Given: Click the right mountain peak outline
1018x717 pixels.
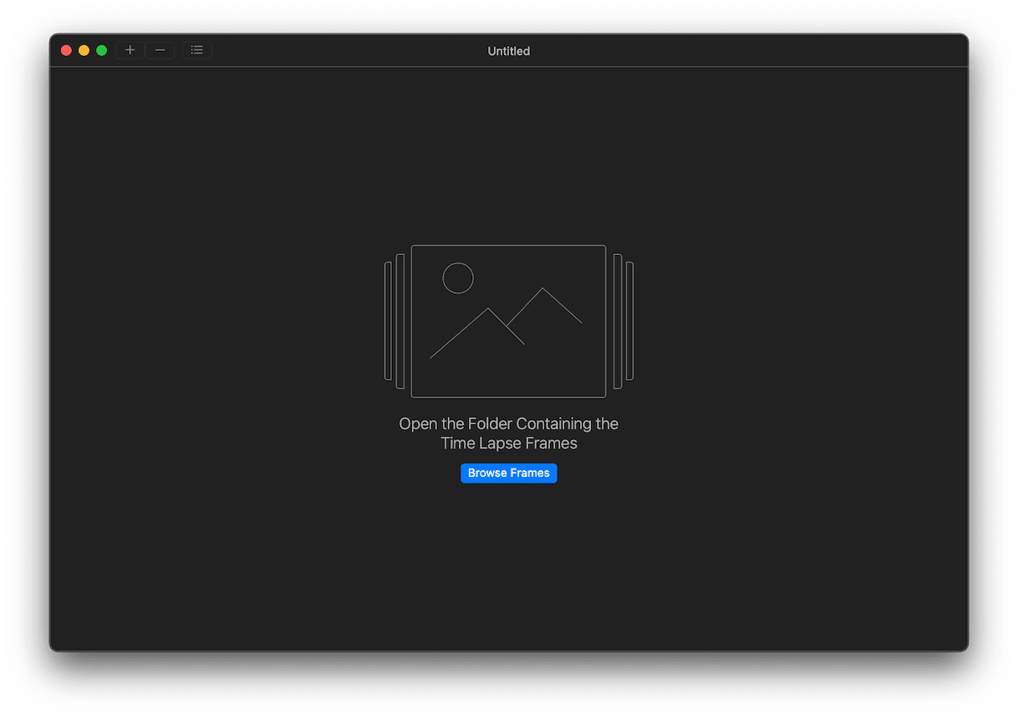Looking at the screenshot, I should pos(543,289).
